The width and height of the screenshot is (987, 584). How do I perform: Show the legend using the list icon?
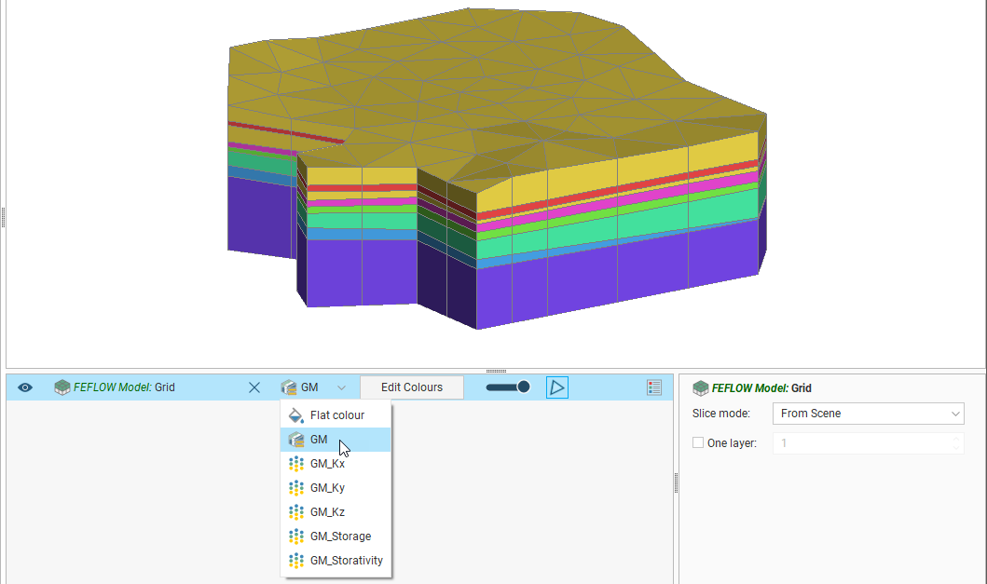point(653,387)
